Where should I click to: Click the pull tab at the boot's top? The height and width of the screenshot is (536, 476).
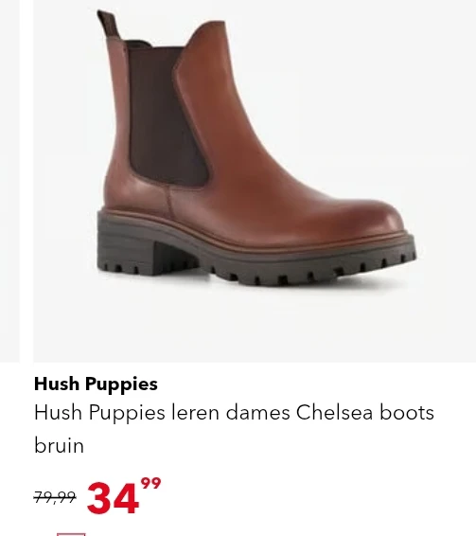click(107, 25)
